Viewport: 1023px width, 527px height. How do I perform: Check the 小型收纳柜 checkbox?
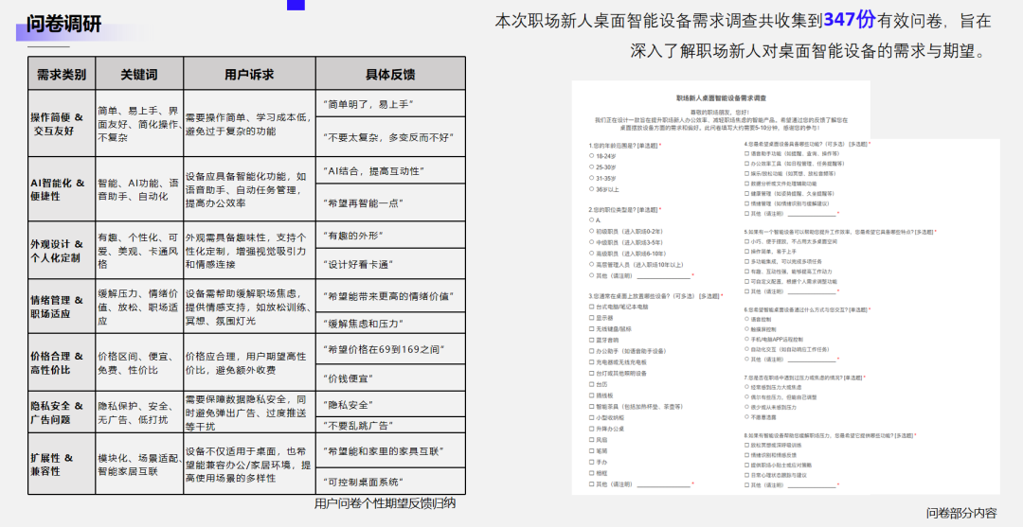pyautogui.click(x=590, y=417)
